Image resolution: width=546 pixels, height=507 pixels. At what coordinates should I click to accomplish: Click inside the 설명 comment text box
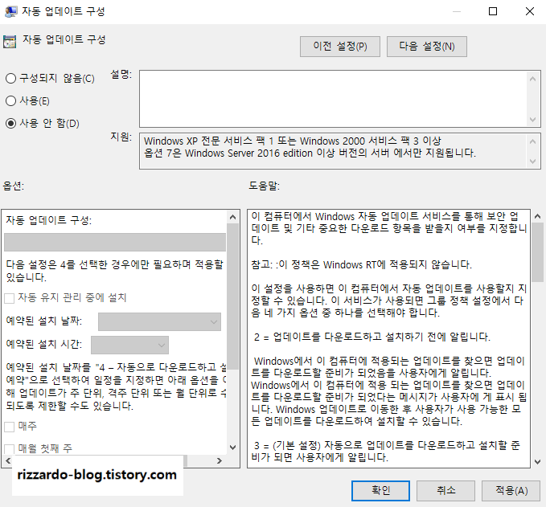(x=334, y=99)
